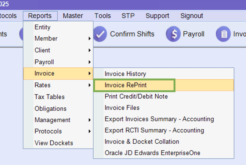Image resolution: width=246 pixels, height=165 pixels.
Task: Open Invoice History report
Action: (x=125, y=74)
